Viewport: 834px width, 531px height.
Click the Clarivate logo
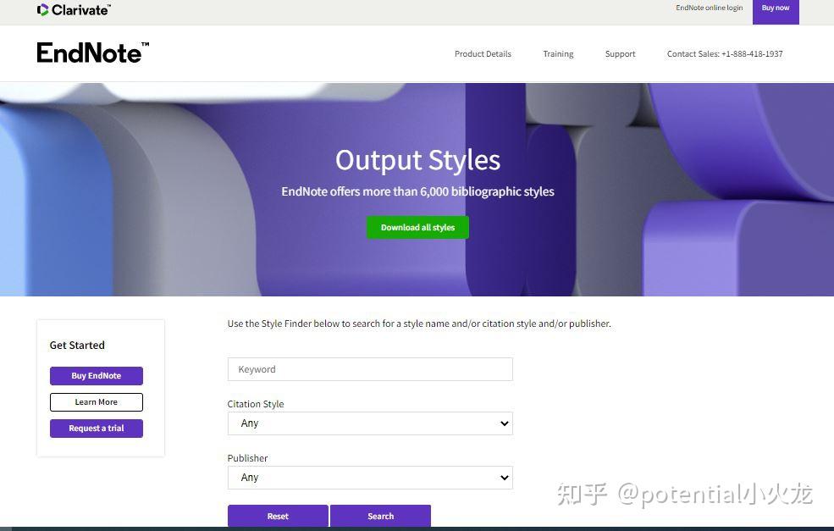click(x=73, y=10)
